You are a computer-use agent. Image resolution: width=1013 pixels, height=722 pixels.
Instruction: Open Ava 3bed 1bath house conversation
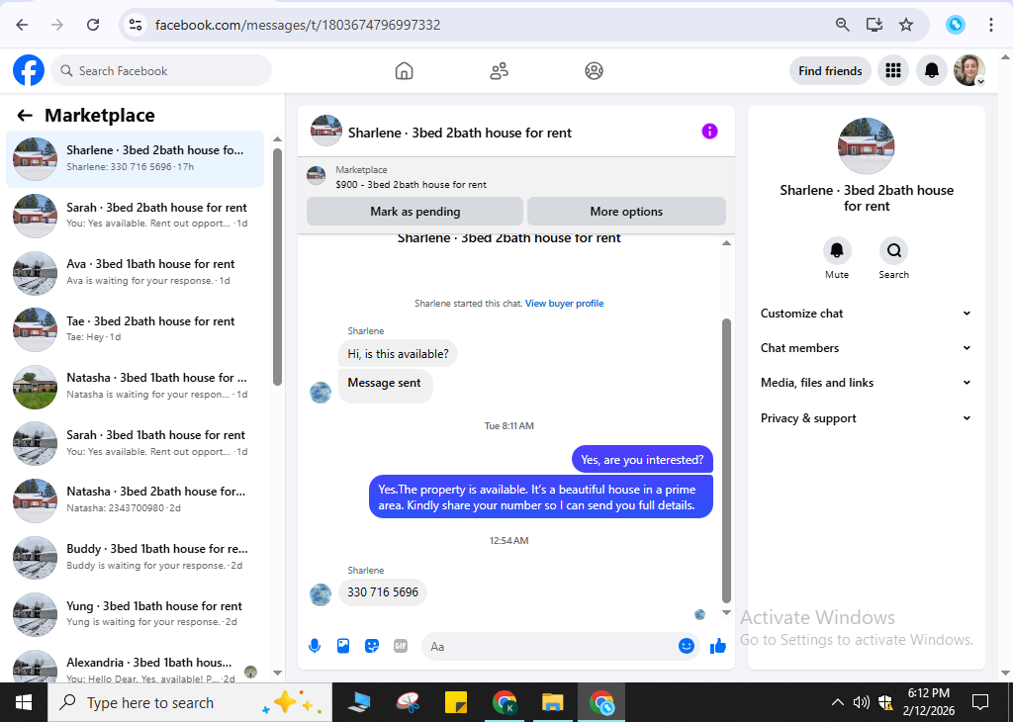point(135,272)
